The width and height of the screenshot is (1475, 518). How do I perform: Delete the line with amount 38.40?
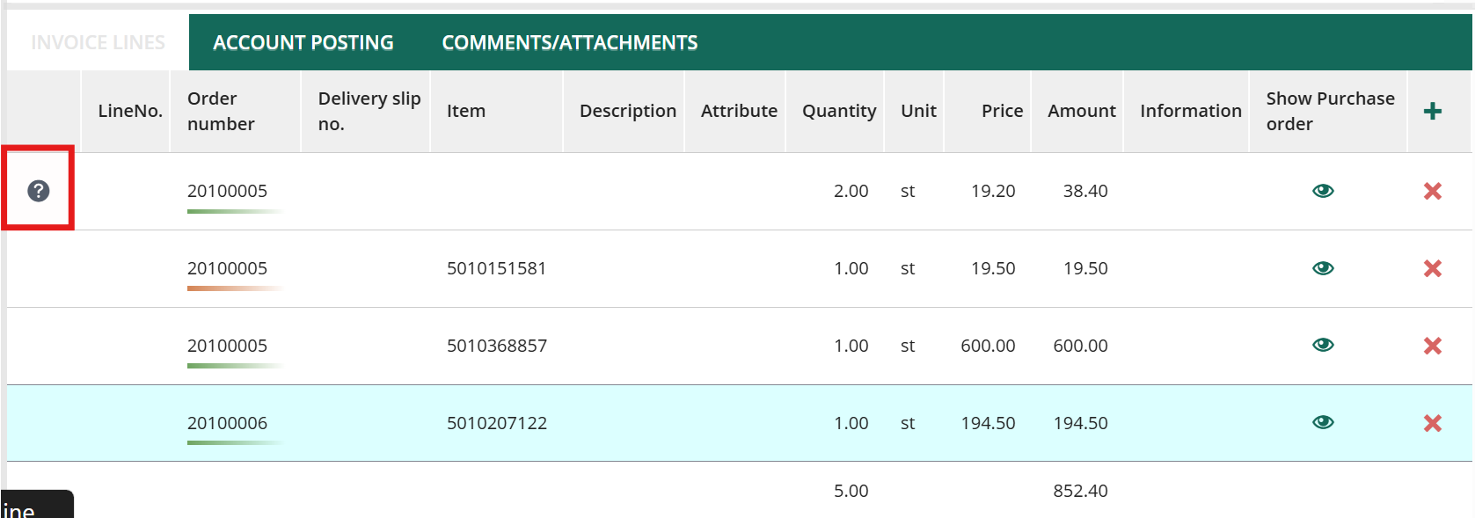coord(1432,191)
